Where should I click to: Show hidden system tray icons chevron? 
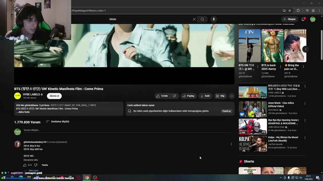(x=281, y=178)
